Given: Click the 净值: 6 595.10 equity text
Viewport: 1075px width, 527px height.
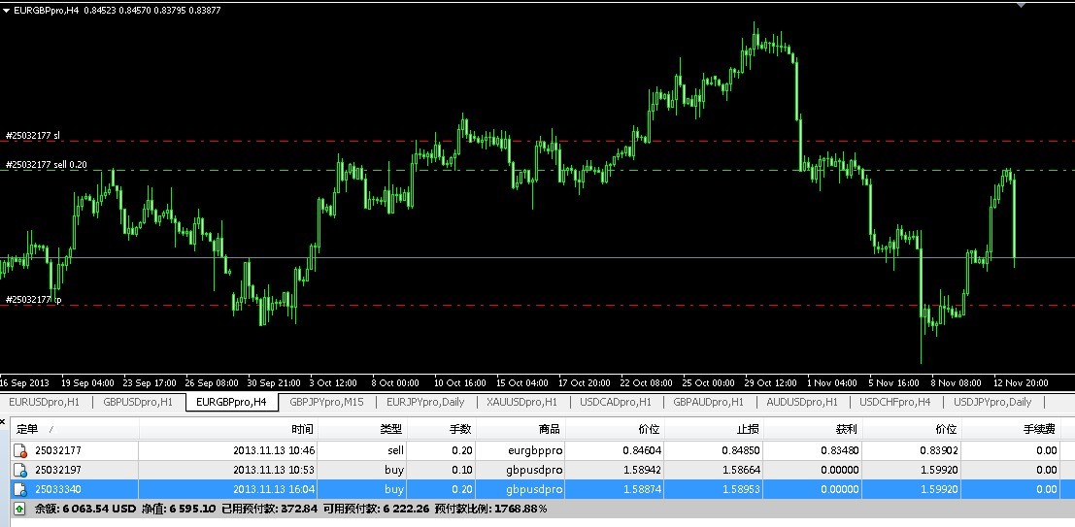Looking at the screenshot, I should 179,509.
